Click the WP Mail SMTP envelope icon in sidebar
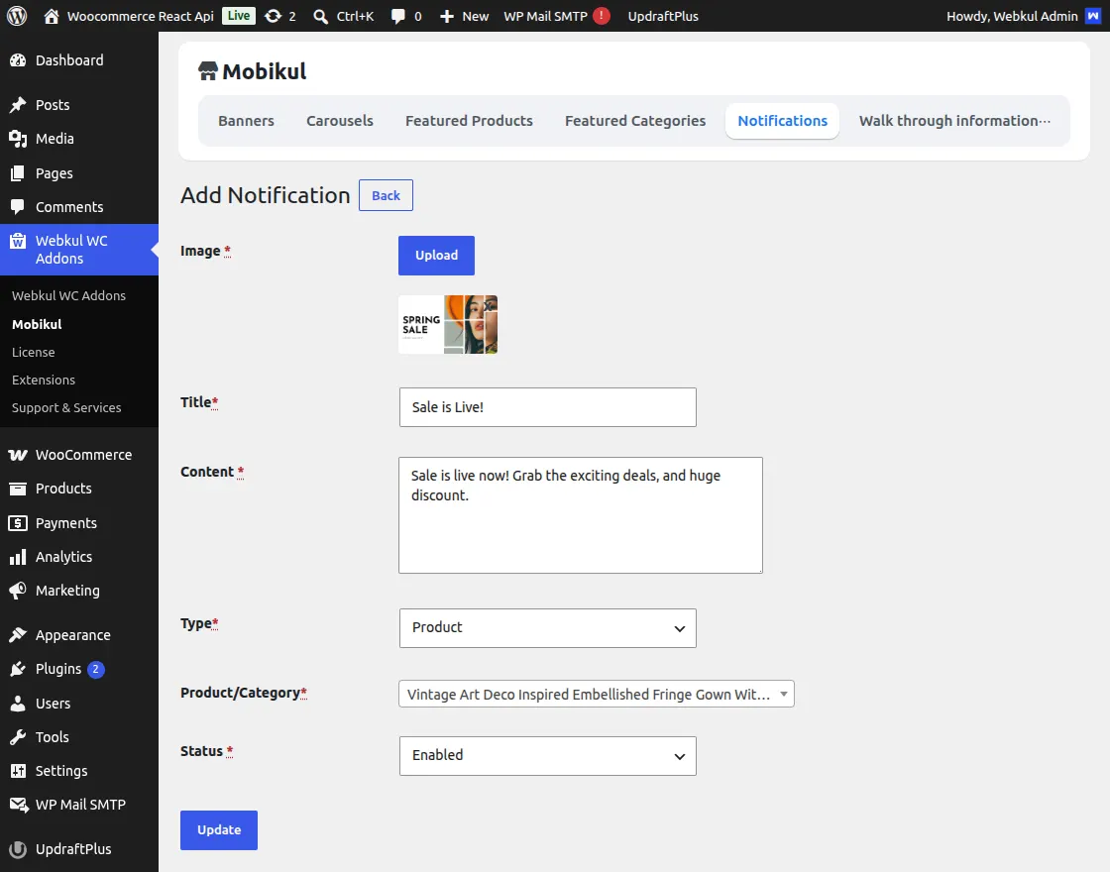This screenshot has height=872, width=1110. click(x=18, y=805)
